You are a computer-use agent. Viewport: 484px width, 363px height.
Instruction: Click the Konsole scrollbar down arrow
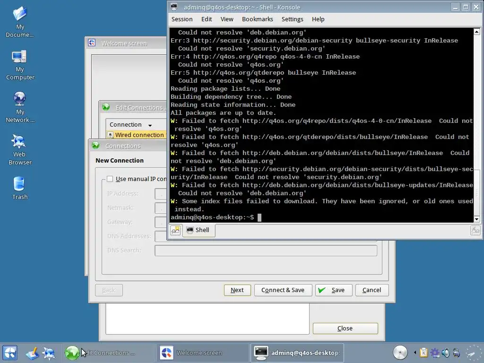pyautogui.click(x=477, y=219)
